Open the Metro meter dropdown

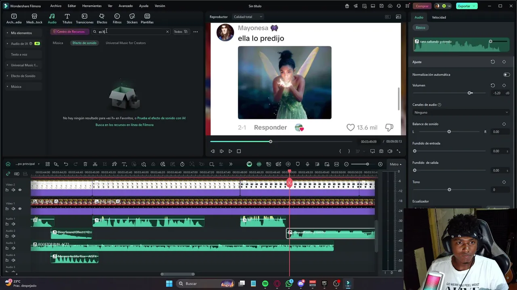point(395,164)
